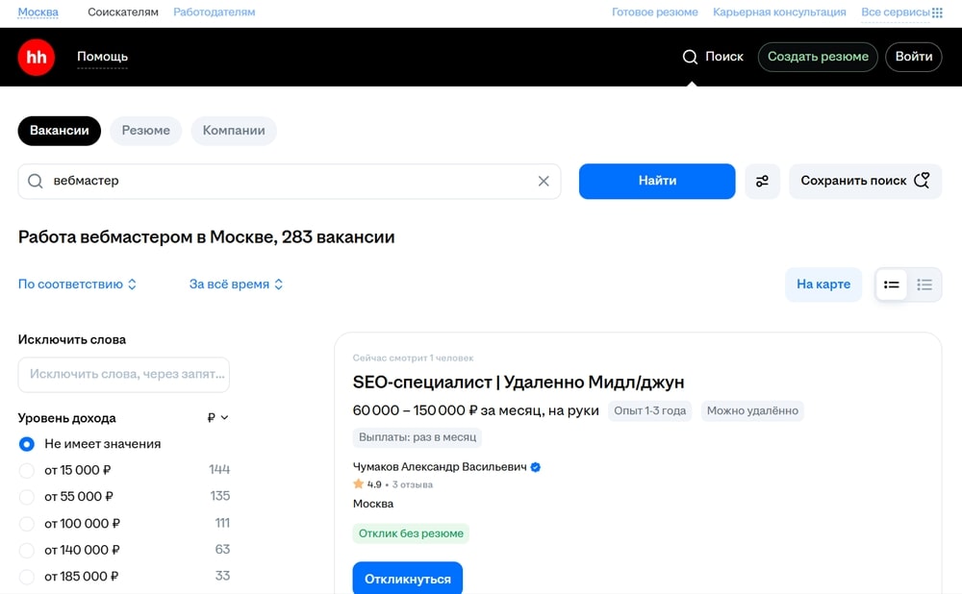Select Не имеет значения income radio
The height and width of the screenshot is (594, 962).
click(x=26, y=444)
